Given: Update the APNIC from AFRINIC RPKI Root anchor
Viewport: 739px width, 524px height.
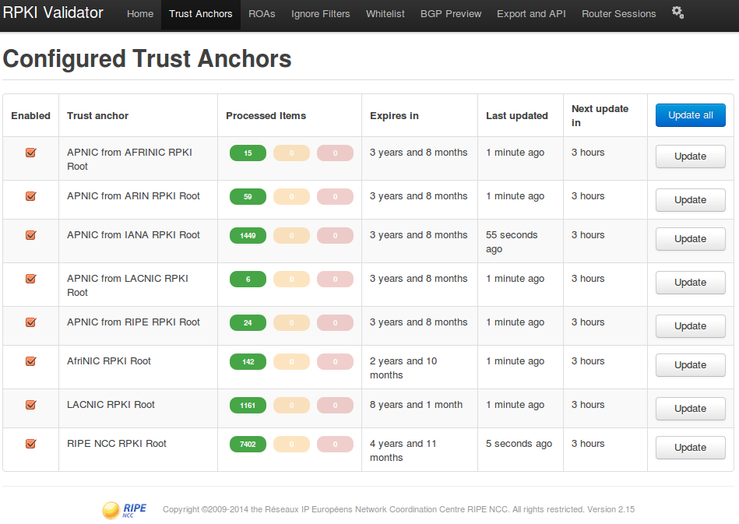Looking at the screenshot, I should point(691,156).
